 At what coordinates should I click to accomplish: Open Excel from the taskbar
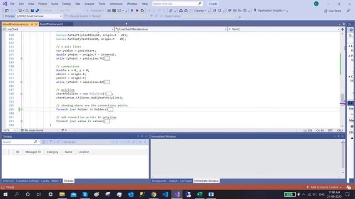tap(200, 194)
